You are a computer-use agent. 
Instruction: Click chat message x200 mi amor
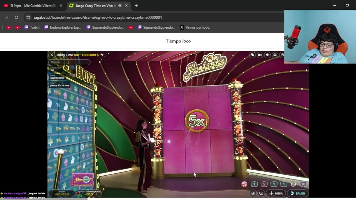tap(58, 78)
